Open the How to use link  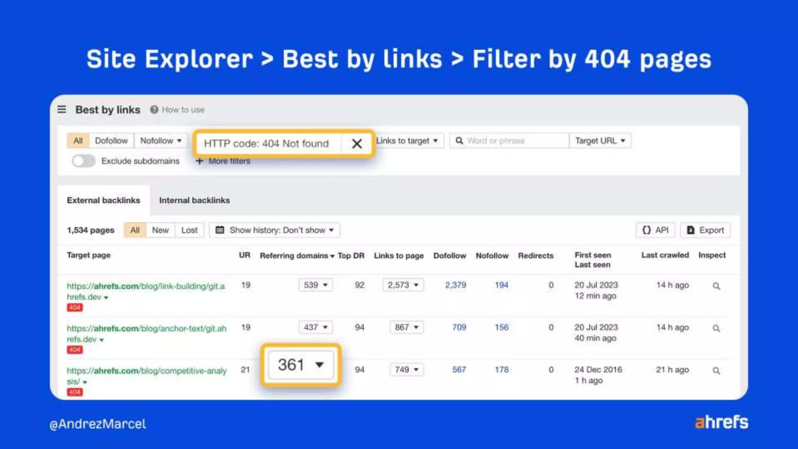[183, 110]
